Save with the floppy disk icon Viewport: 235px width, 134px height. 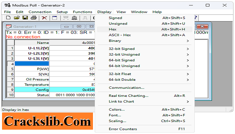[x=25, y=18]
